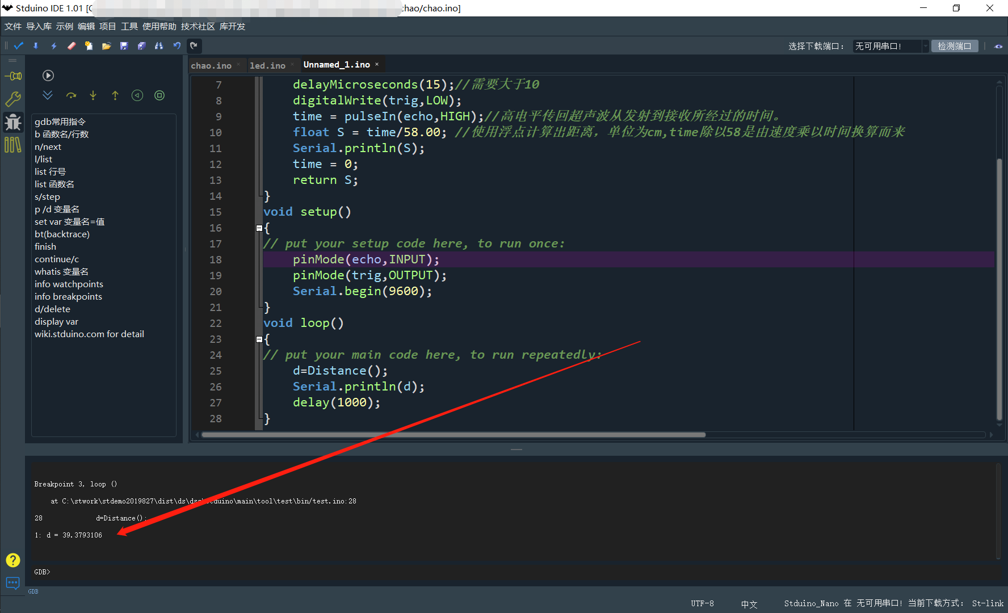Screen dimensions: 1008x613
Task: Collapse the setup() fold marker at line 16
Action: [259, 228]
